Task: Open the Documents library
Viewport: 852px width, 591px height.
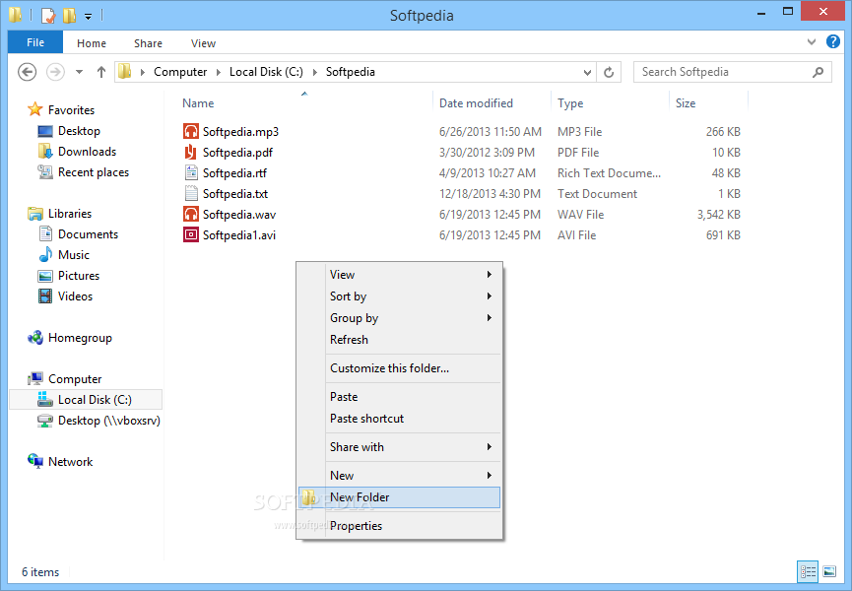Action: point(88,234)
